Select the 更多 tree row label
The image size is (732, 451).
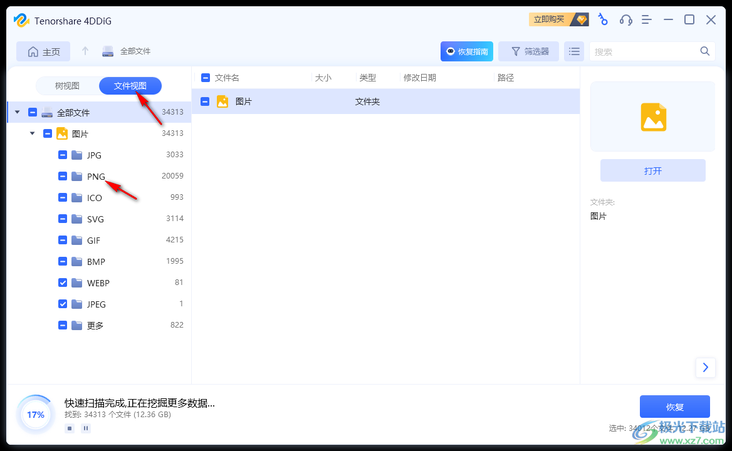coord(95,326)
